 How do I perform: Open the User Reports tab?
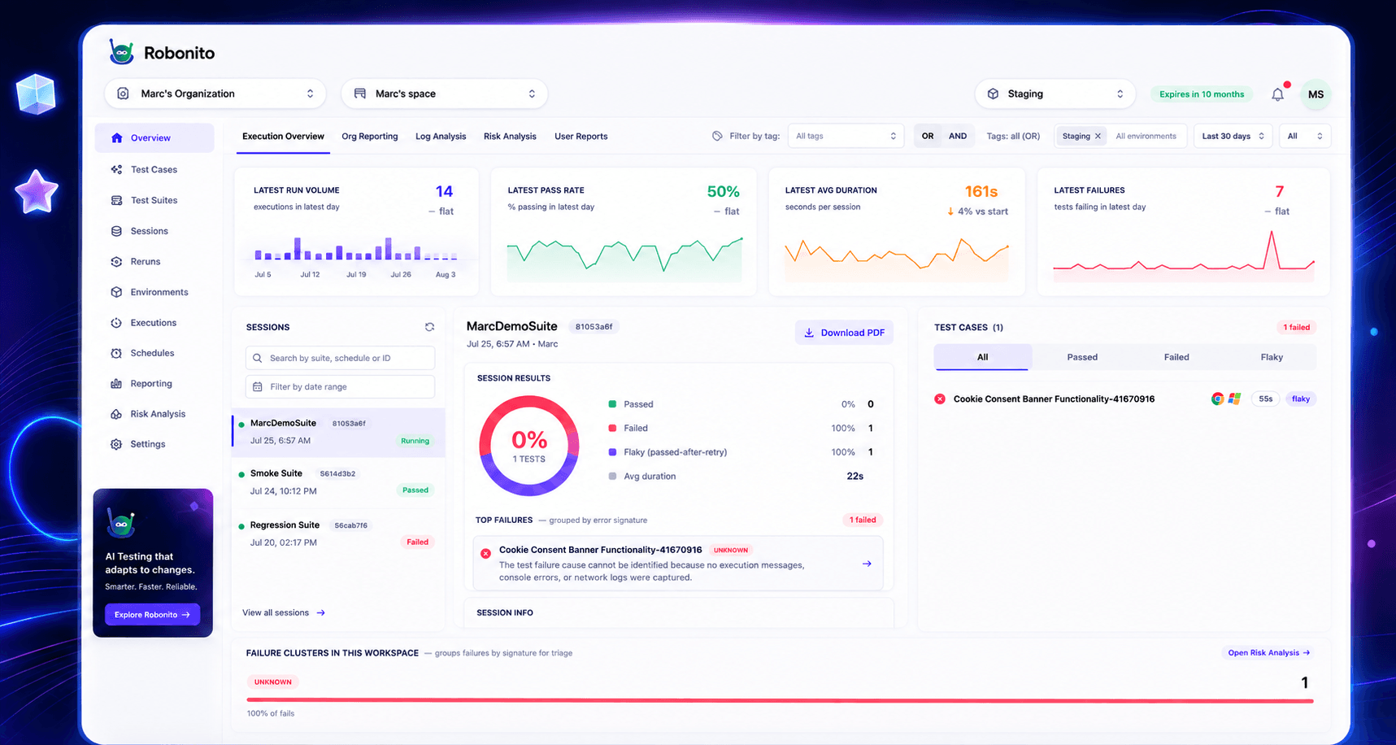(x=581, y=137)
